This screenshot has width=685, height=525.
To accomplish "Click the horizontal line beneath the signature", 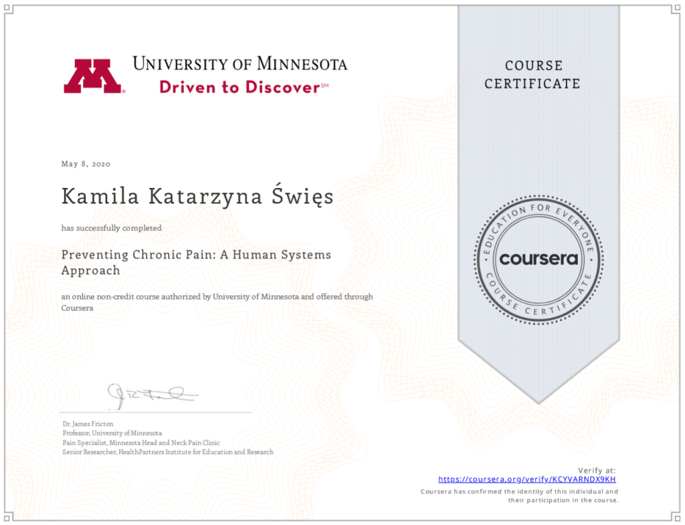I will click(155, 413).
